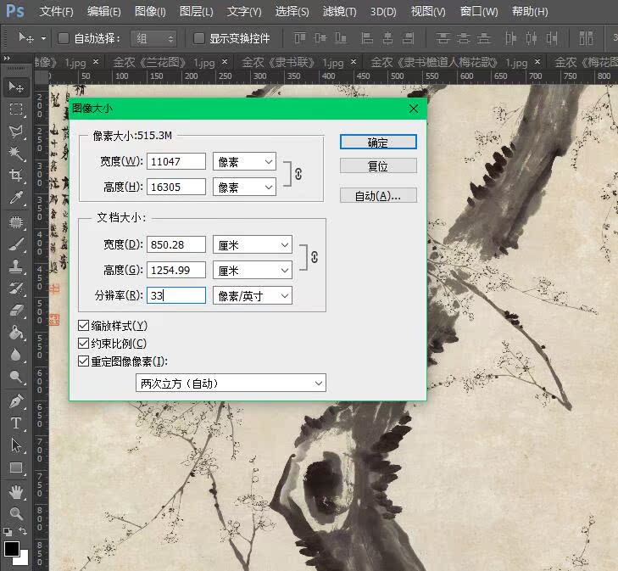Click the align left edges icon
The height and width of the screenshot is (571, 618).
click(x=367, y=38)
